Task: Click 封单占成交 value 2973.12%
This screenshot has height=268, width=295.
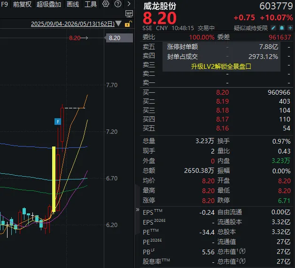Action: pyautogui.click(x=263, y=57)
